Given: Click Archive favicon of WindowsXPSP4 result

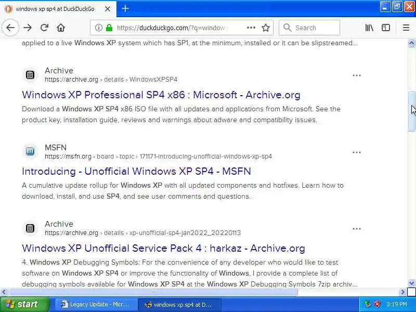Looking at the screenshot, I should pyautogui.click(x=30, y=75).
